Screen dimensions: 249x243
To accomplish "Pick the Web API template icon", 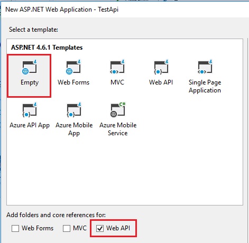I will point(161,67).
